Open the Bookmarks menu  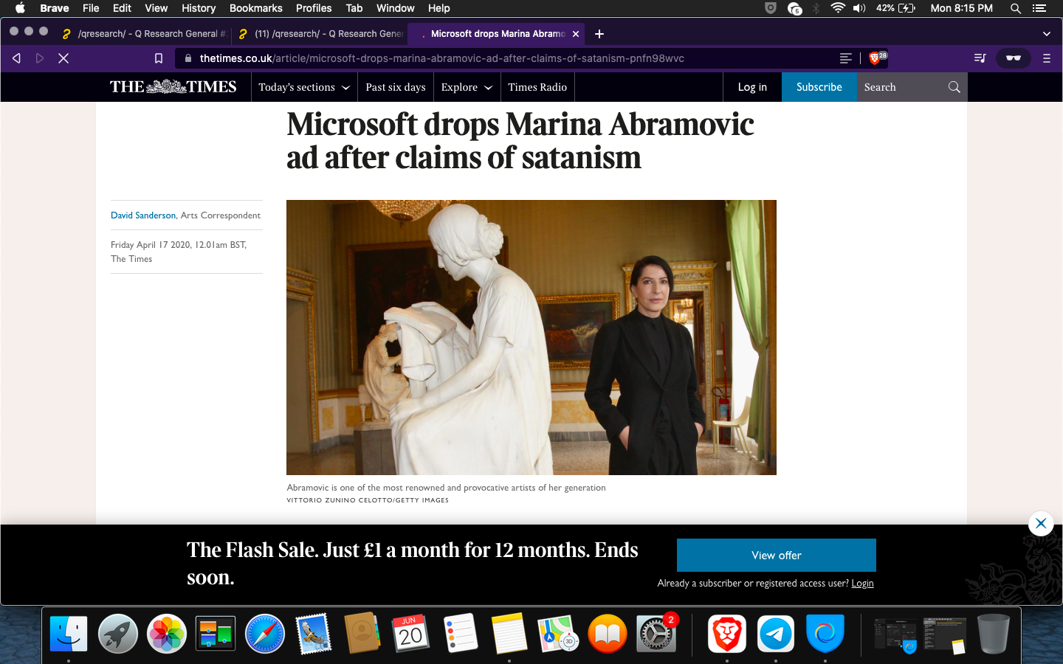pos(255,8)
